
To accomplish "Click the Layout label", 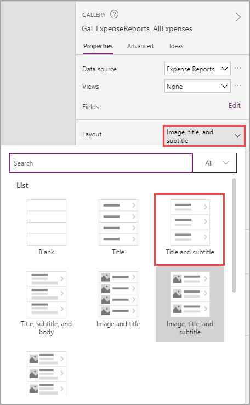I will [x=92, y=134].
